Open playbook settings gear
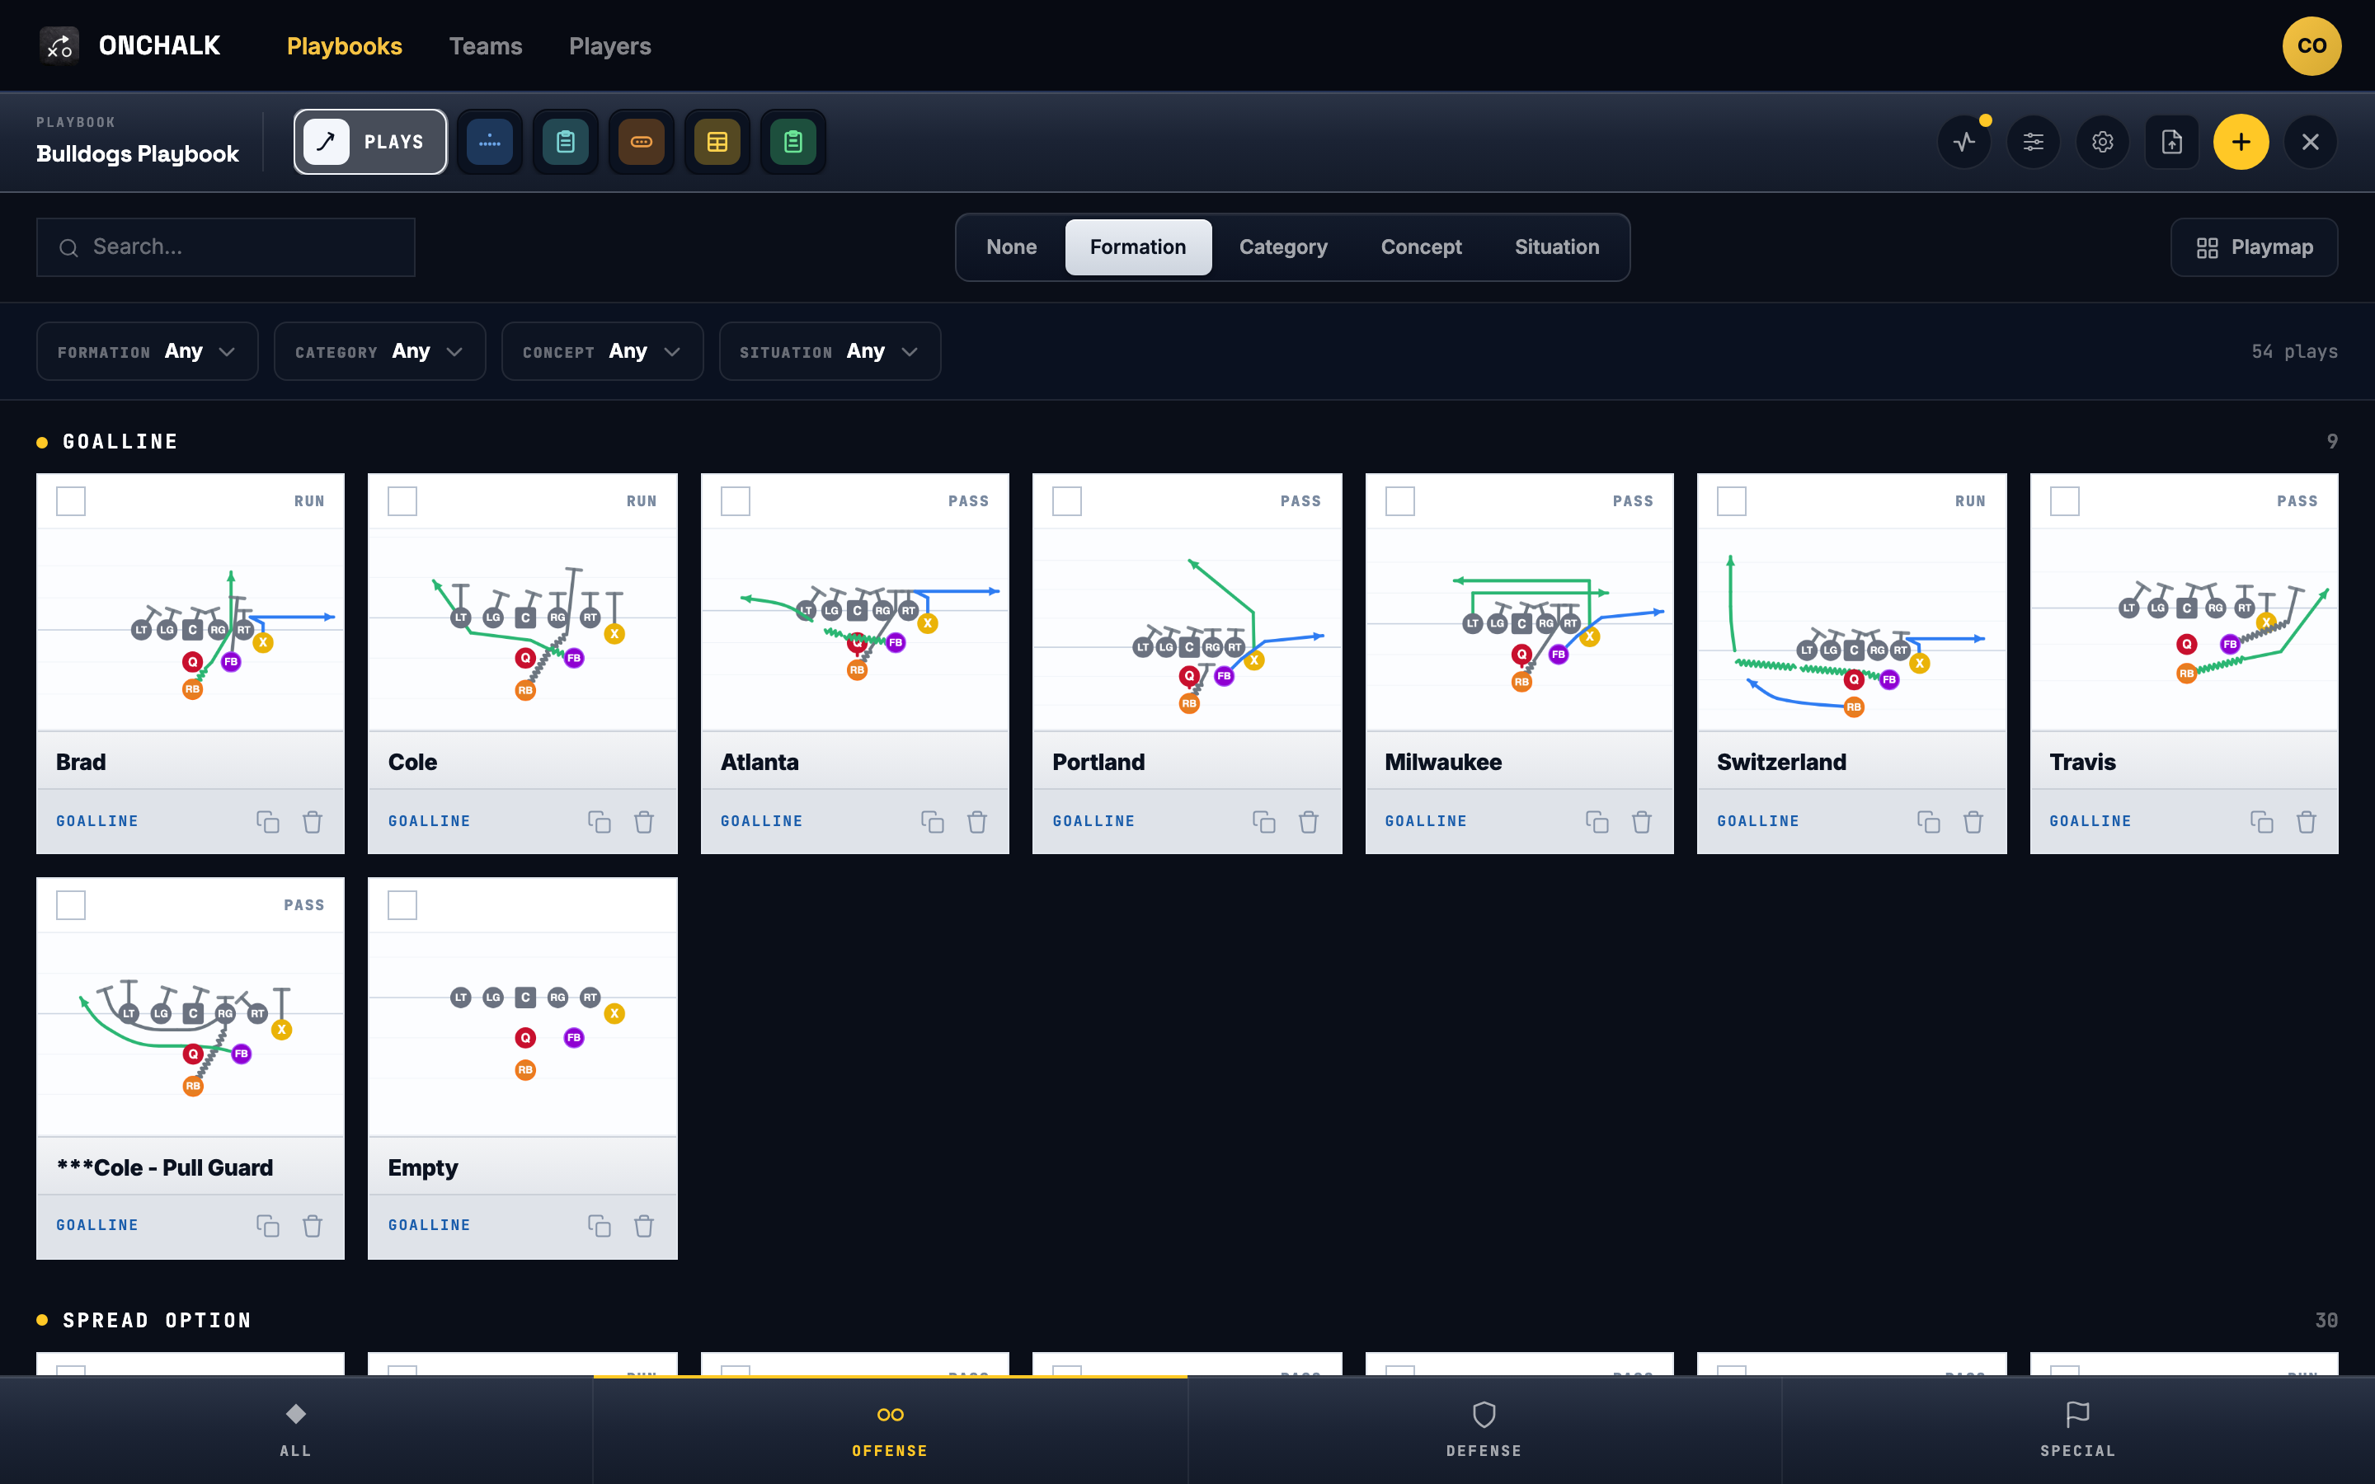The height and width of the screenshot is (1484, 2375). click(2103, 143)
